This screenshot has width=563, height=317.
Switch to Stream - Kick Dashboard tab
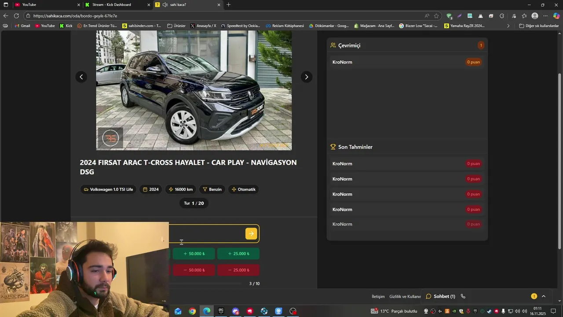[118, 5]
